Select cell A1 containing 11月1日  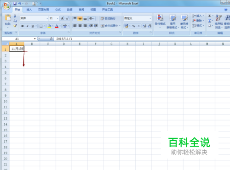[17, 49]
